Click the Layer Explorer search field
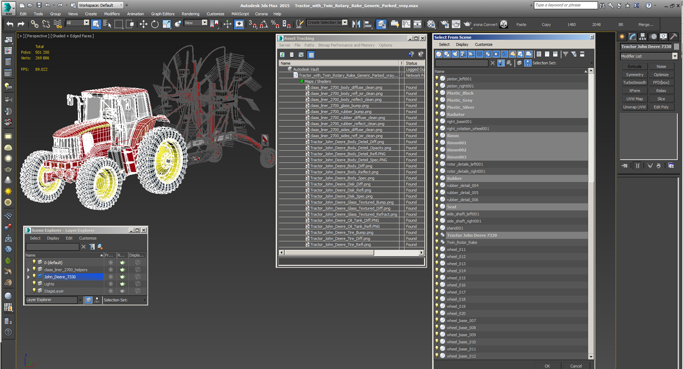Viewport: 683px width, 369px height. (x=53, y=247)
